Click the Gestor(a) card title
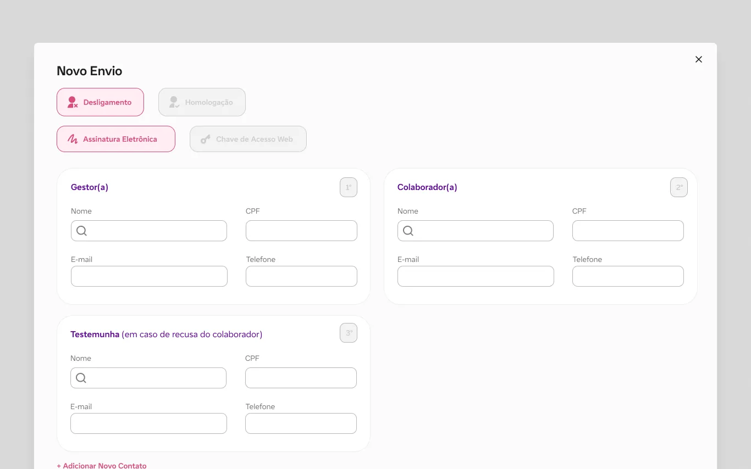The image size is (751, 469). click(90, 187)
